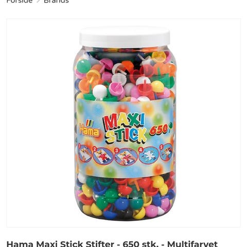Click the teal green peg near jar top

(84, 66)
